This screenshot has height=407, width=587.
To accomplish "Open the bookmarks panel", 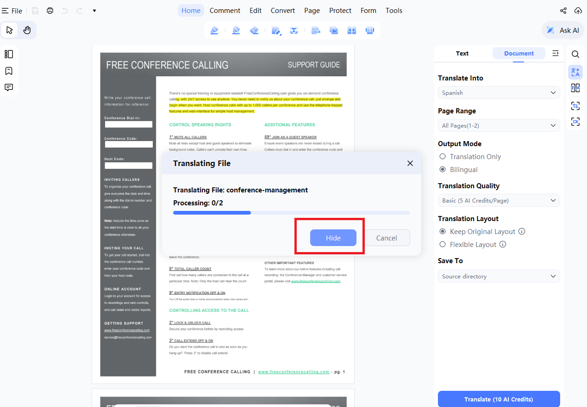I will [9, 71].
